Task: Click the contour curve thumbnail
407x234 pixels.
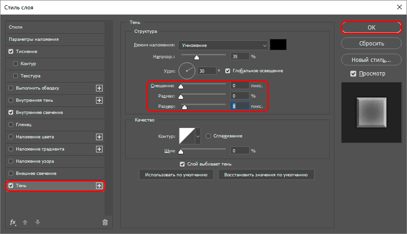Action: tap(187, 136)
